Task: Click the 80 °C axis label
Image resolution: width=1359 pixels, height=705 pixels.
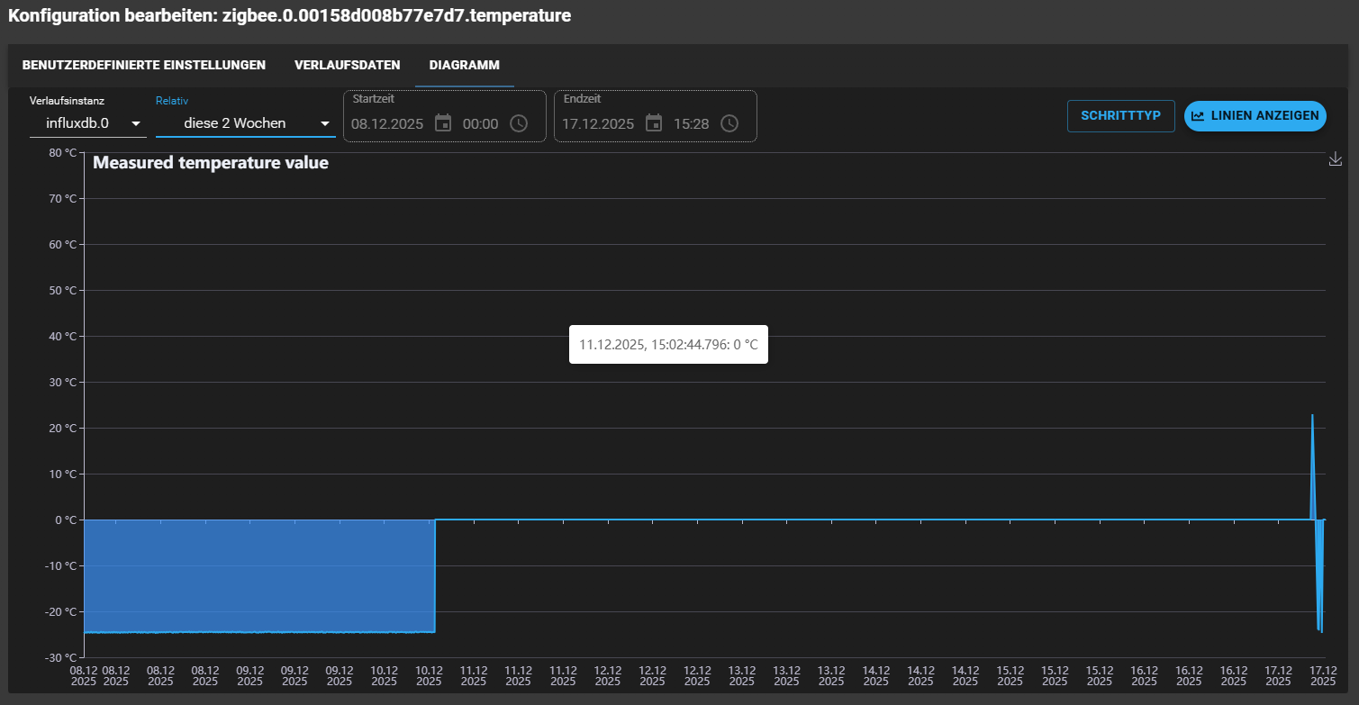Action: (63, 152)
